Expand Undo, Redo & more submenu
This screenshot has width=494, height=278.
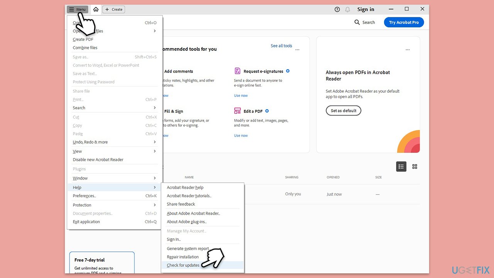click(155, 142)
